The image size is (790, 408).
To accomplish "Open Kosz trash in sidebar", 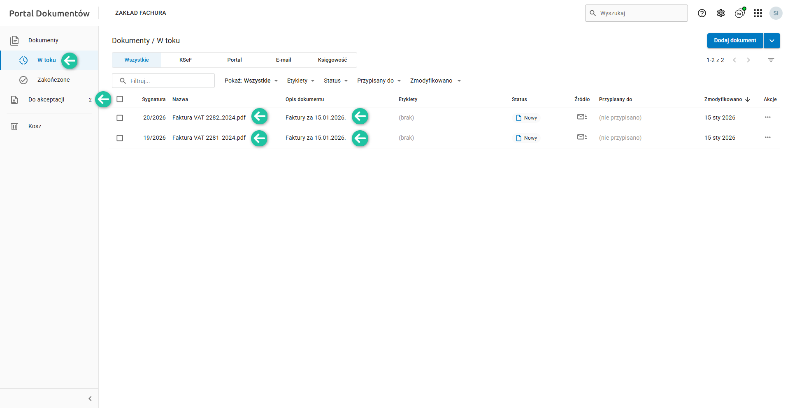I will pyautogui.click(x=35, y=126).
